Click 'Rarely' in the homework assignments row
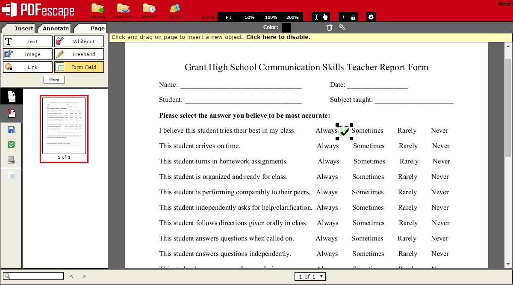This screenshot has height=285, width=513. [409, 161]
